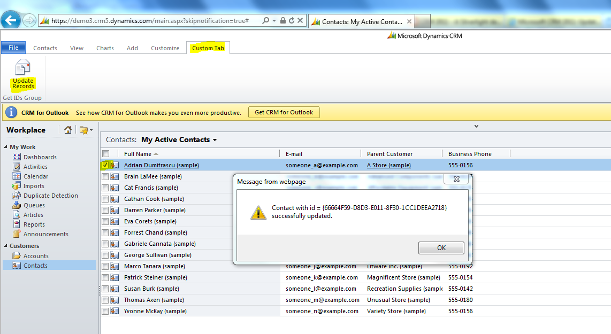
Task: Switch to the Charts ribbon tab
Action: point(105,48)
